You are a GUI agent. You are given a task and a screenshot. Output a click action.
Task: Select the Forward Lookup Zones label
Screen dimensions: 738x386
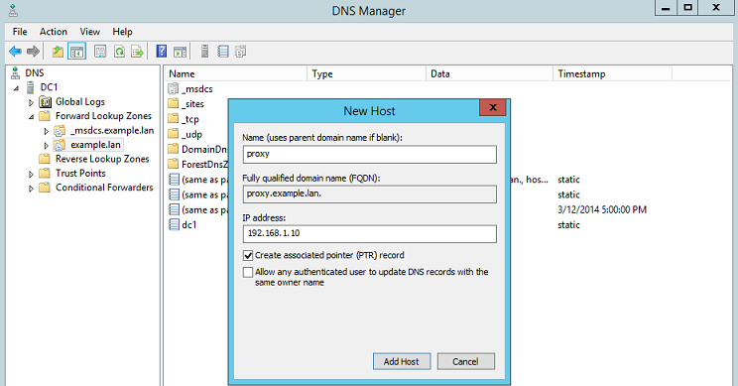click(103, 116)
